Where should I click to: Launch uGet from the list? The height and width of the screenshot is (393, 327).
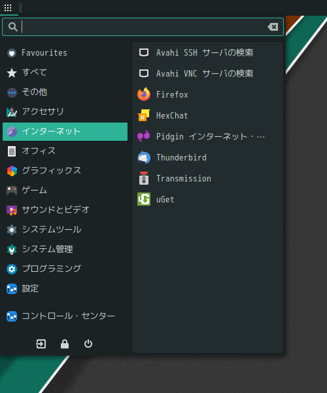[x=208, y=200]
